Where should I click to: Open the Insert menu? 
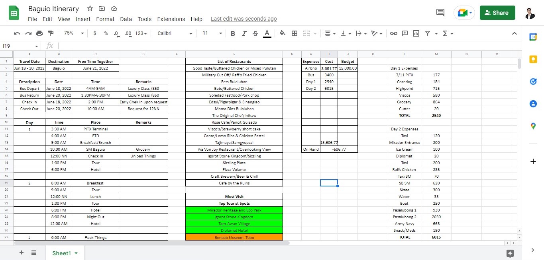point(83,19)
